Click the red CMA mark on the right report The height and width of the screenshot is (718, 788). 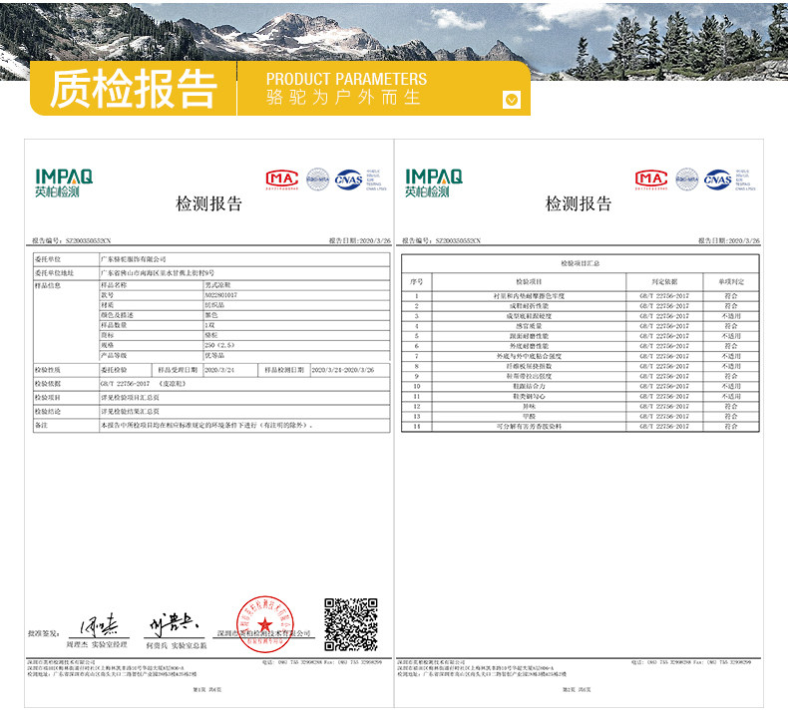pos(651,179)
